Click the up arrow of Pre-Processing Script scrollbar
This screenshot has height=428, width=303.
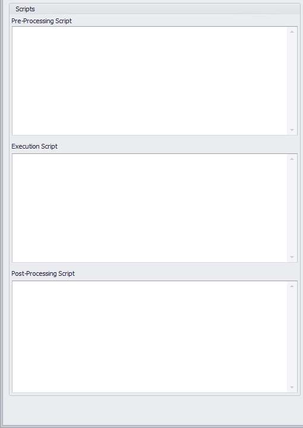click(x=292, y=32)
